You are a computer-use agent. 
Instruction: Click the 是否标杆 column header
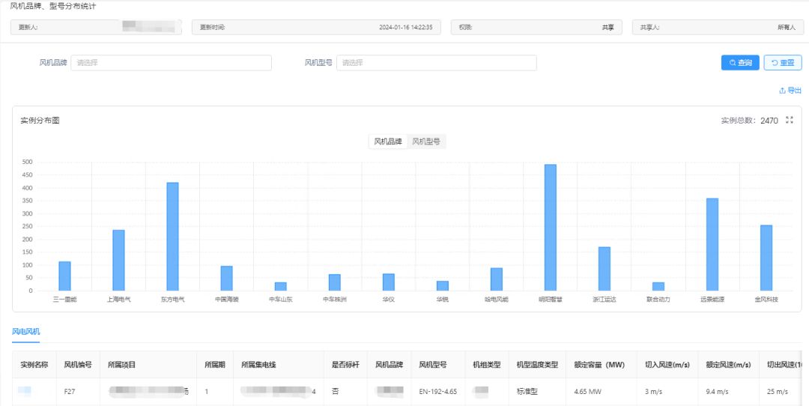click(x=345, y=365)
